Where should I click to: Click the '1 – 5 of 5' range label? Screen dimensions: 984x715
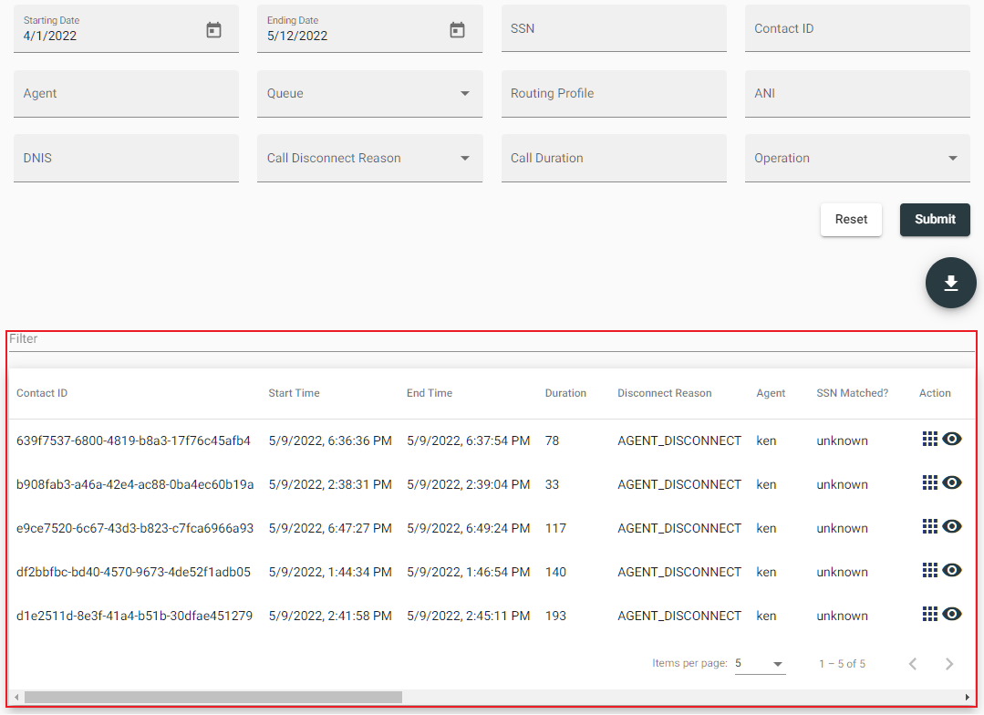tap(842, 664)
